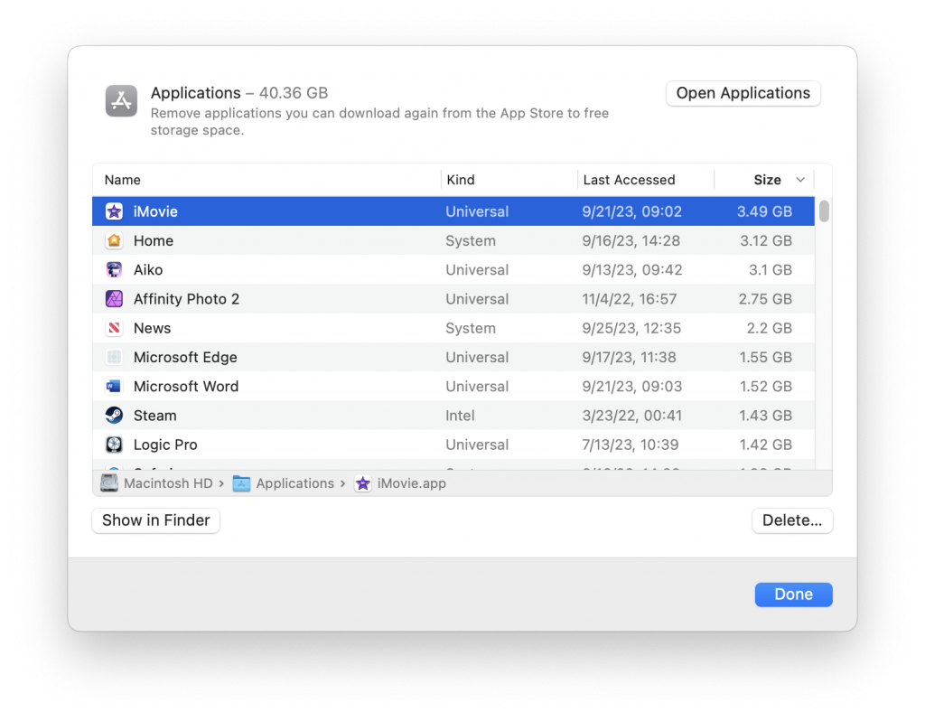
Task: Select the iMovie app icon
Action: click(x=114, y=211)
